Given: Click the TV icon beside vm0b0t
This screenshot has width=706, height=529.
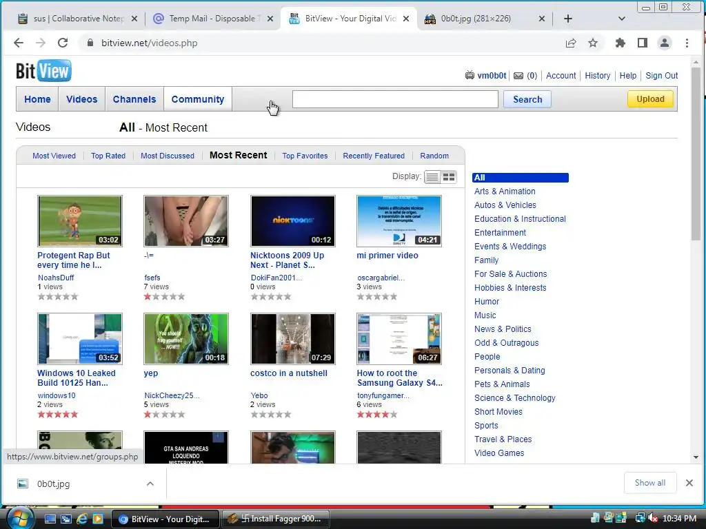Looking at the screenshot, I should 470,75.
